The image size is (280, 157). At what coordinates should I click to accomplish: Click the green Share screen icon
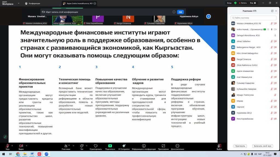pyautogui.click(x=110, y=146)
